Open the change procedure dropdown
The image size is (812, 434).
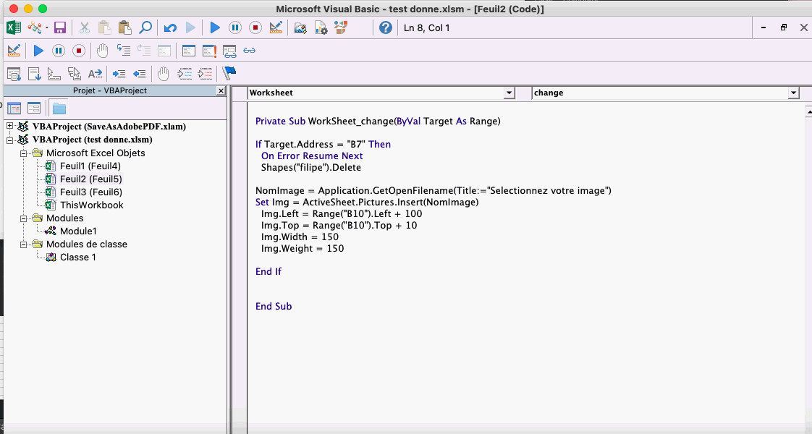(794, 93)
